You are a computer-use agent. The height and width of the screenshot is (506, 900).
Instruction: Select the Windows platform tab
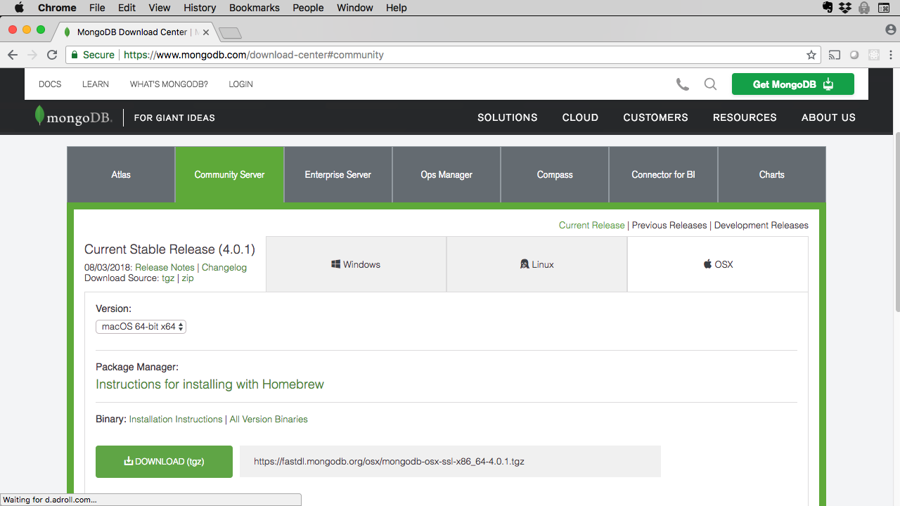coord(356,264)
